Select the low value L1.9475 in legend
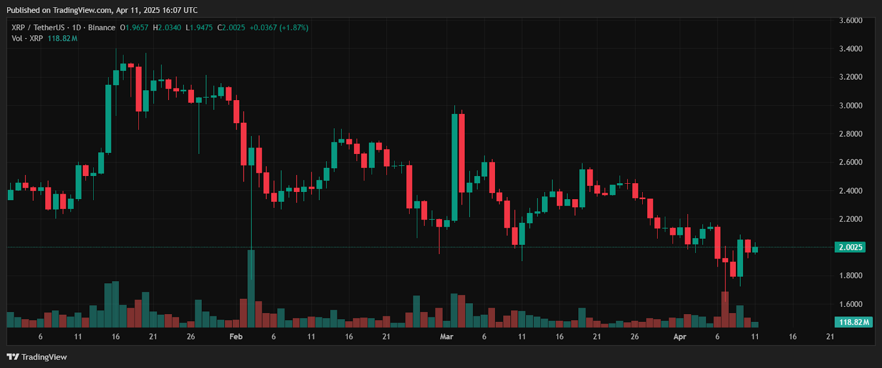Image resolution: width=882 pixels, height=368 pixels. click(x=199, y=28)
